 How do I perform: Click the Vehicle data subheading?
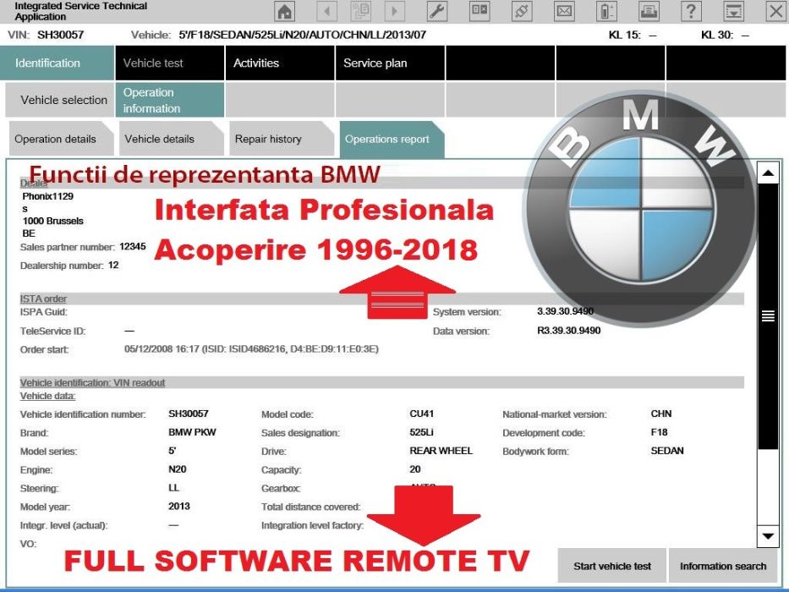click(x=48, y=396)
